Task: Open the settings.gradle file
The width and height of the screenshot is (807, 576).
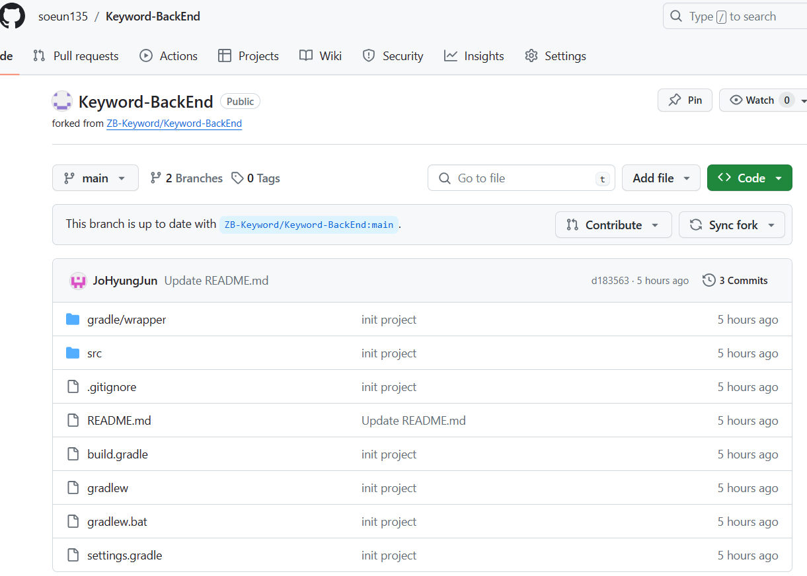Action: coord(124,556)
